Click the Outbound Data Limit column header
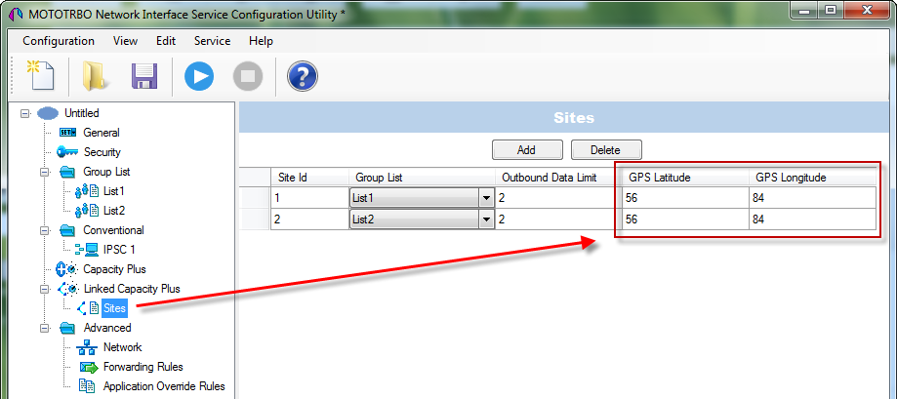Image resolution: width=897 pixels, height=399 pixels. (558, 178)
